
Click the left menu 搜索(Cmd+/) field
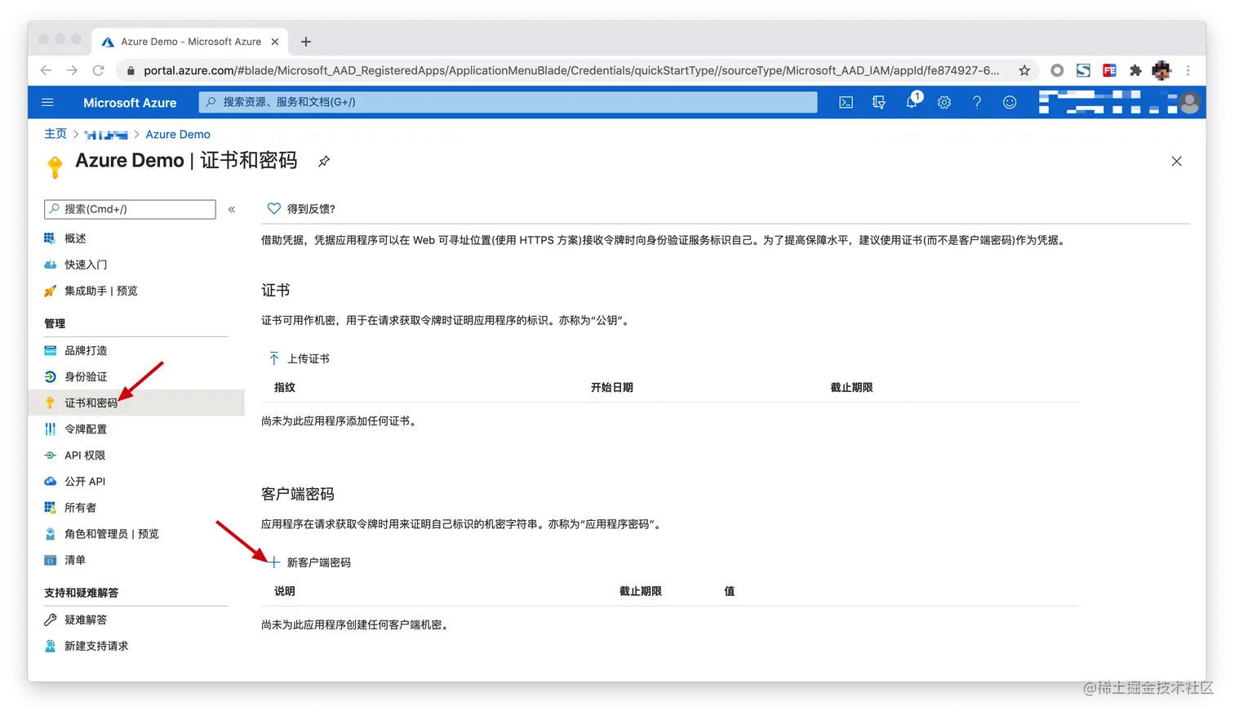click(130, 209)
